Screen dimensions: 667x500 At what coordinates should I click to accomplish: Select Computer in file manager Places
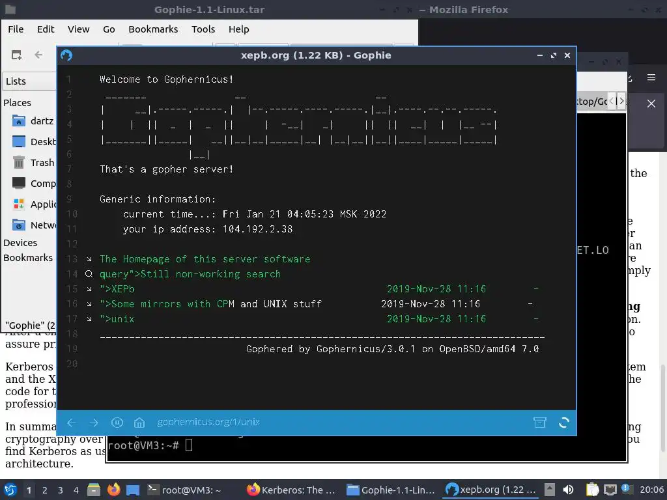pos(34,183)
